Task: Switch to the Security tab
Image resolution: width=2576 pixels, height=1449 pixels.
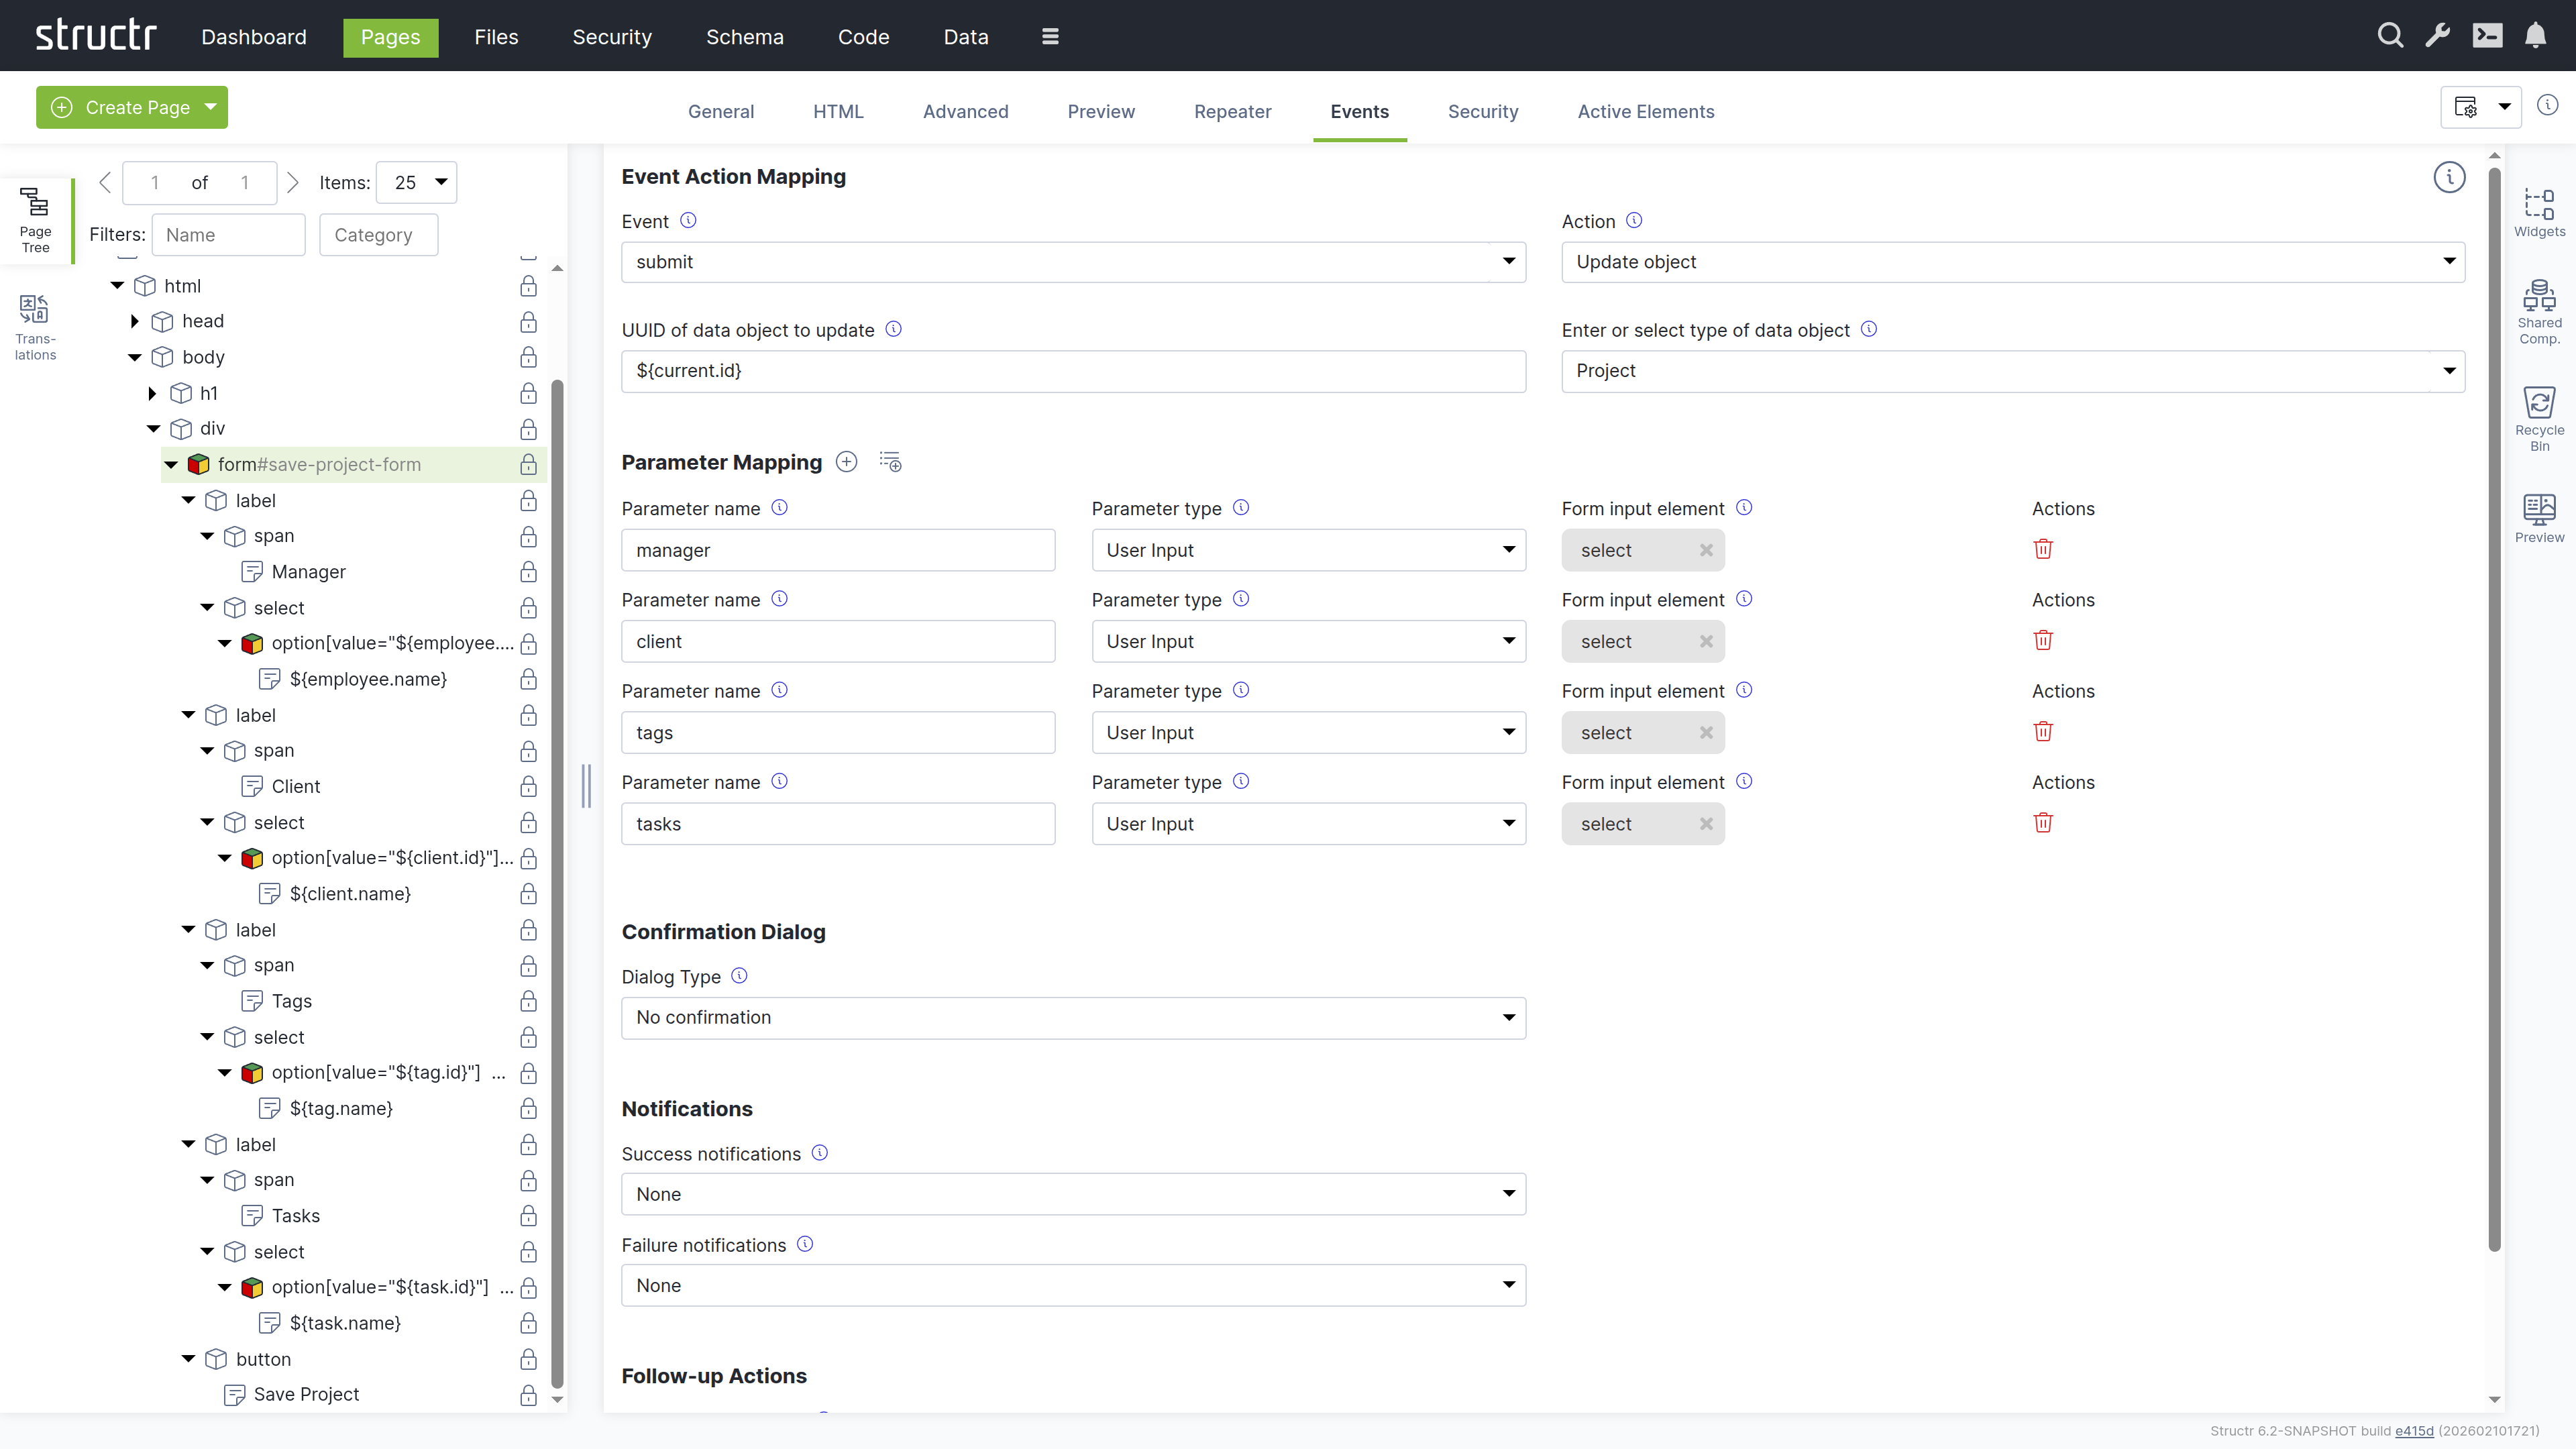Action: (x=1483, y=111)
